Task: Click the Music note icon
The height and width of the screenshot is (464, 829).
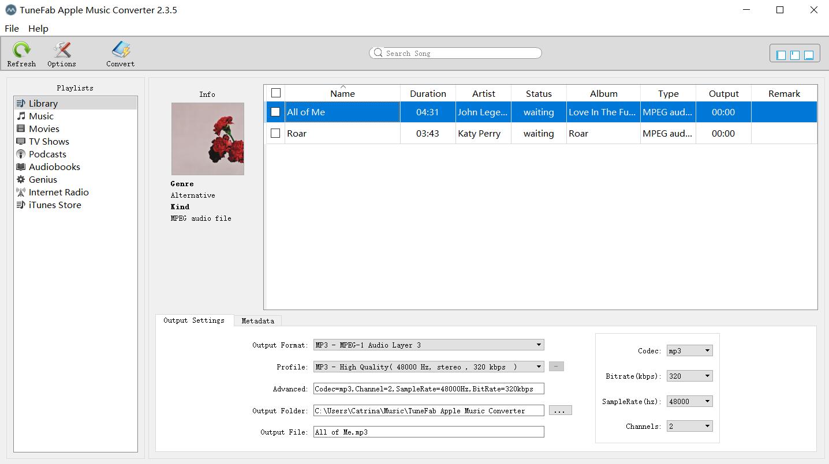Action: click(21, 116)
